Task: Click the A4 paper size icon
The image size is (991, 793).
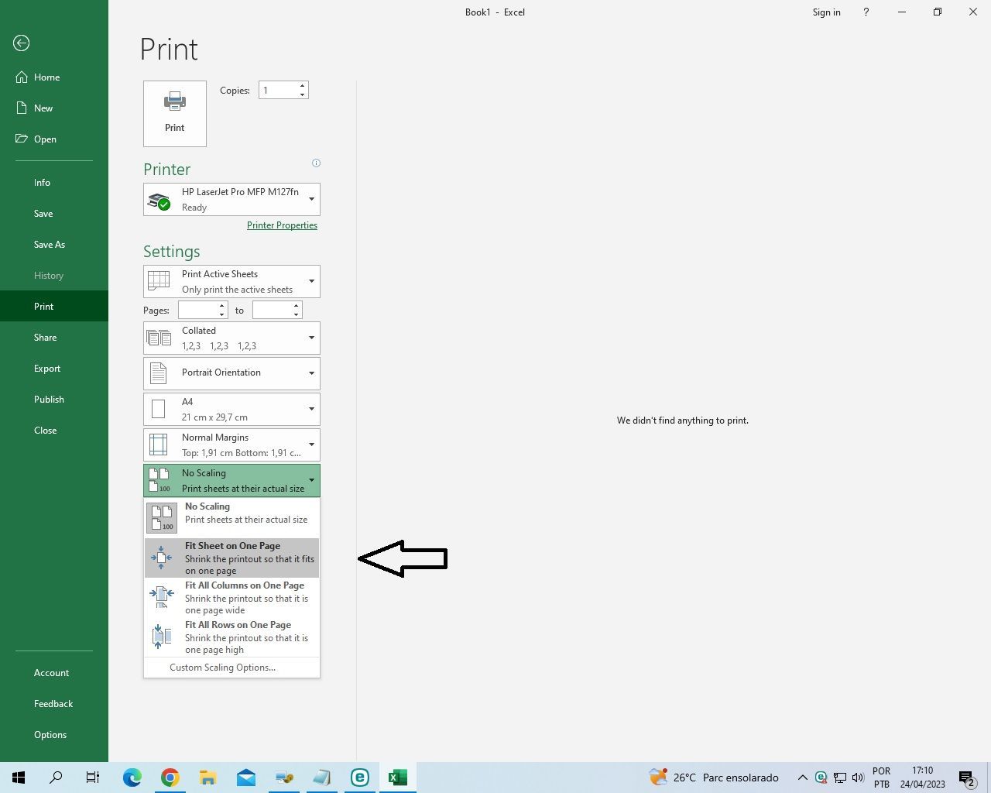Action: coord(159,408)
